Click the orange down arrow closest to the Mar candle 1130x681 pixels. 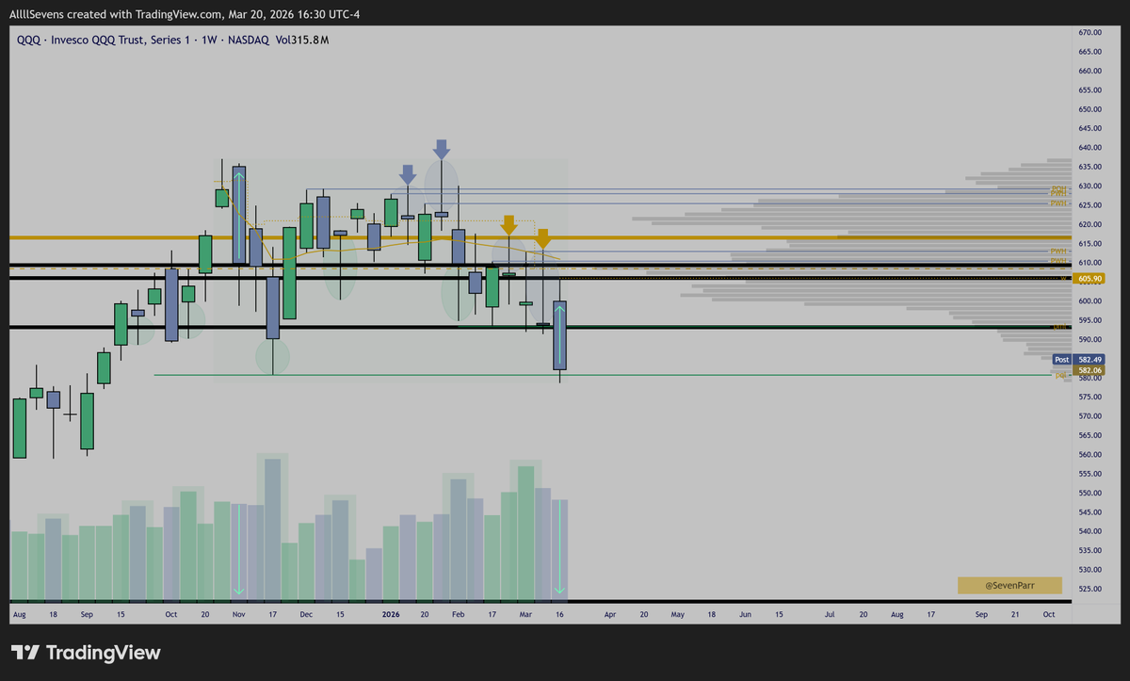click(x=542, y=238)
